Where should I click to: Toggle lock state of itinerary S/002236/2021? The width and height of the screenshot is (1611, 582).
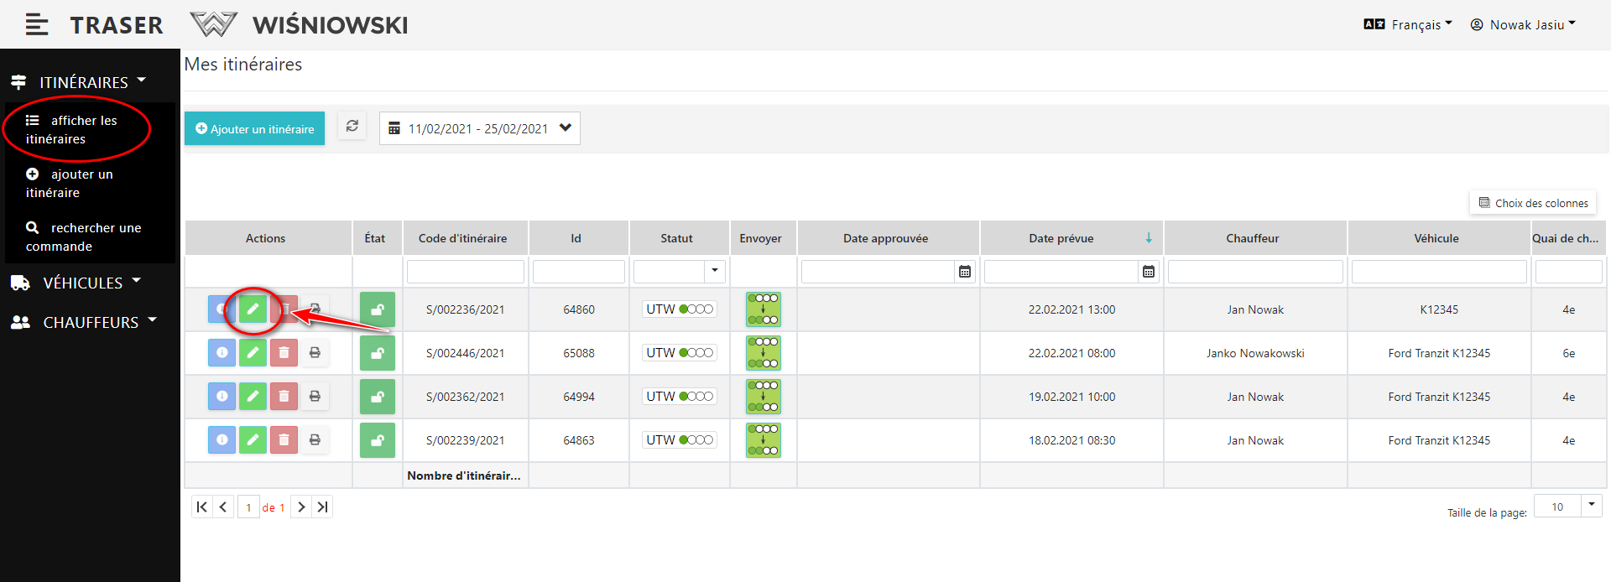point(378,309)
